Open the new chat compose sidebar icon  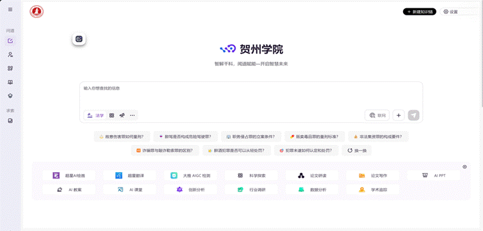pos(10,41)
